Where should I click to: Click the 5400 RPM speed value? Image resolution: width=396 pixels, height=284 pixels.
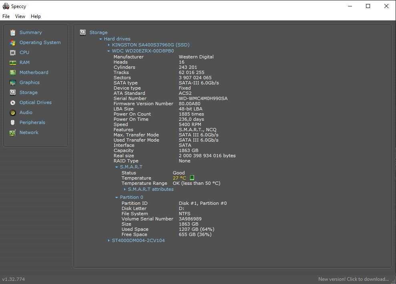click(x=190, y=124)
